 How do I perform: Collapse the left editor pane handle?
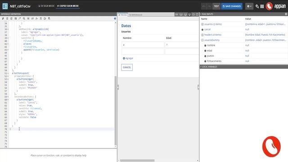pos(118,87)
